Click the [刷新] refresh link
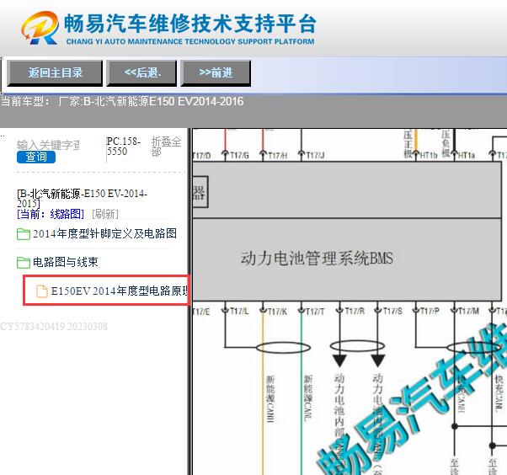The image size is (507, 475). [x=105, y=214]
